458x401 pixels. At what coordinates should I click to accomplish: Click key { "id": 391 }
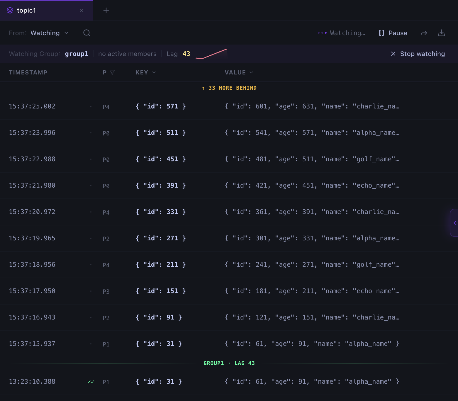(x=161, y=186)
